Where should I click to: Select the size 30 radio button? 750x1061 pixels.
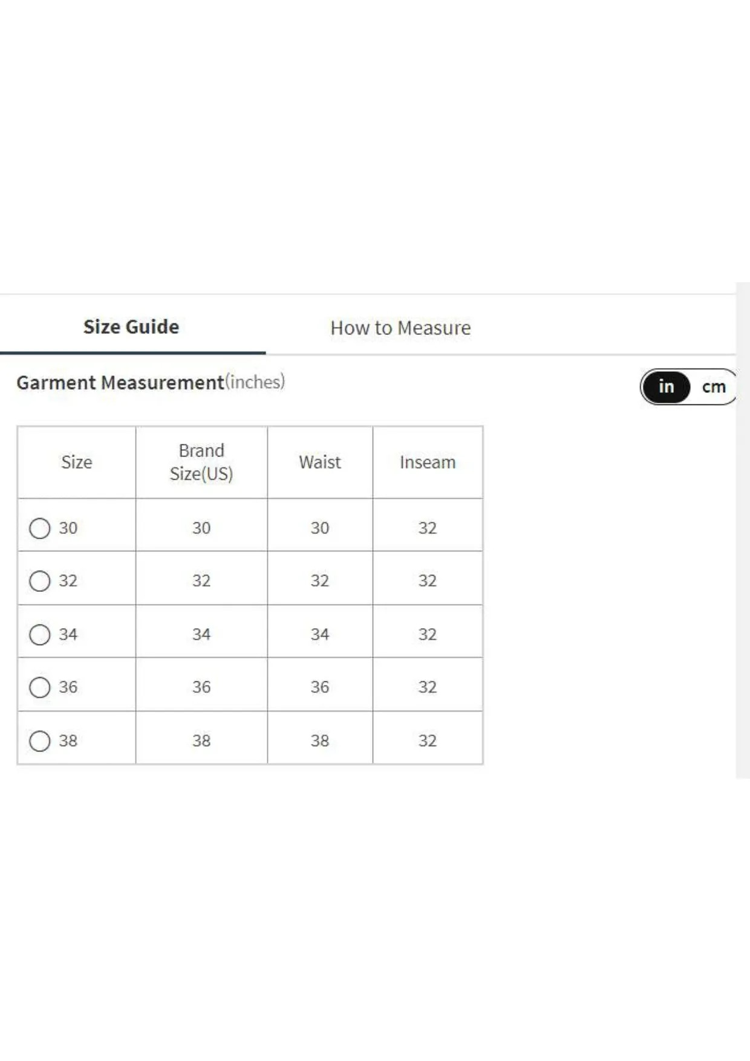click(40, 528)
